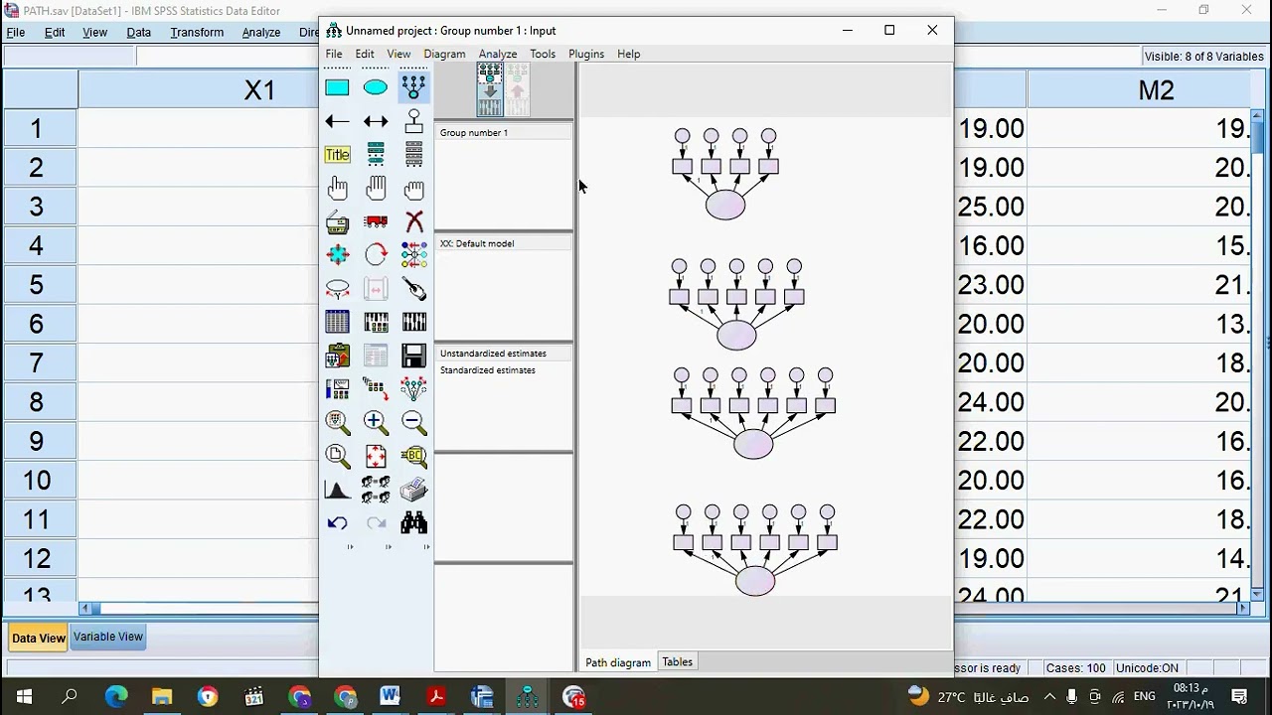The width and height of the screenshot is (1272, 715).
Task: Open the Windows Start menu
Action: pos(24,696)
